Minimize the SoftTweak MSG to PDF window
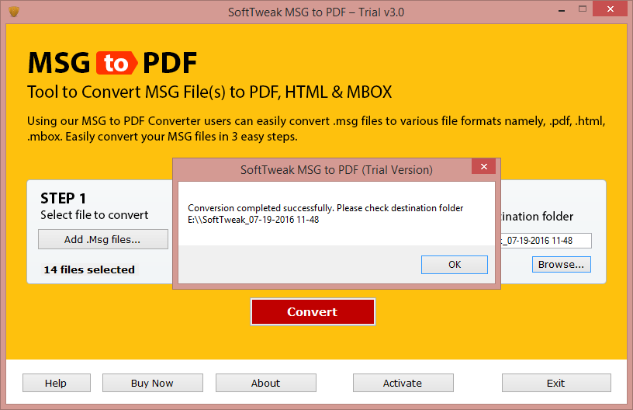This screenshot has width=633, height=410. pyautogui.click(x=561, y=10)
